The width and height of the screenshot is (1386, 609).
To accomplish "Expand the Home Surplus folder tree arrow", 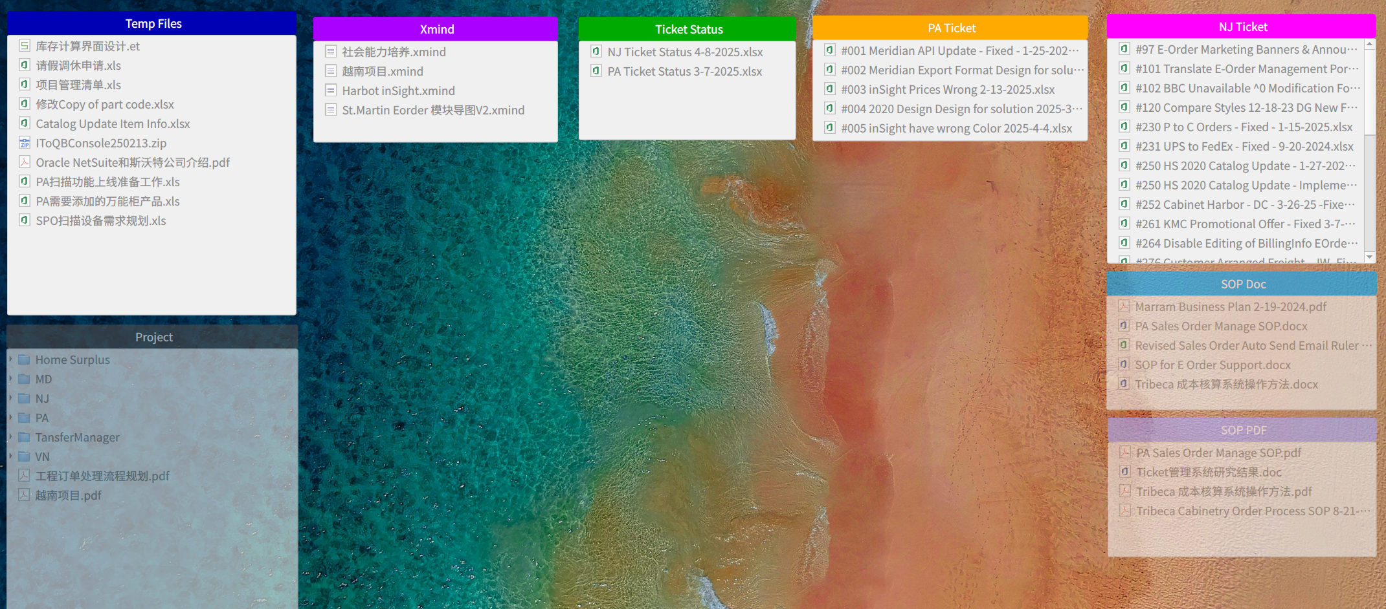I will [11, 359].
